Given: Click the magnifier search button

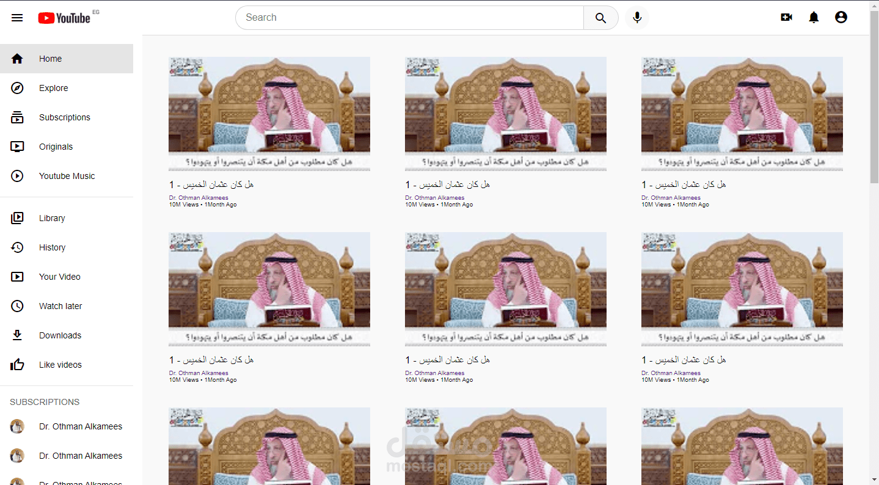Looking at the screenshot, I should pyautogui.click(x=601, y=18).
